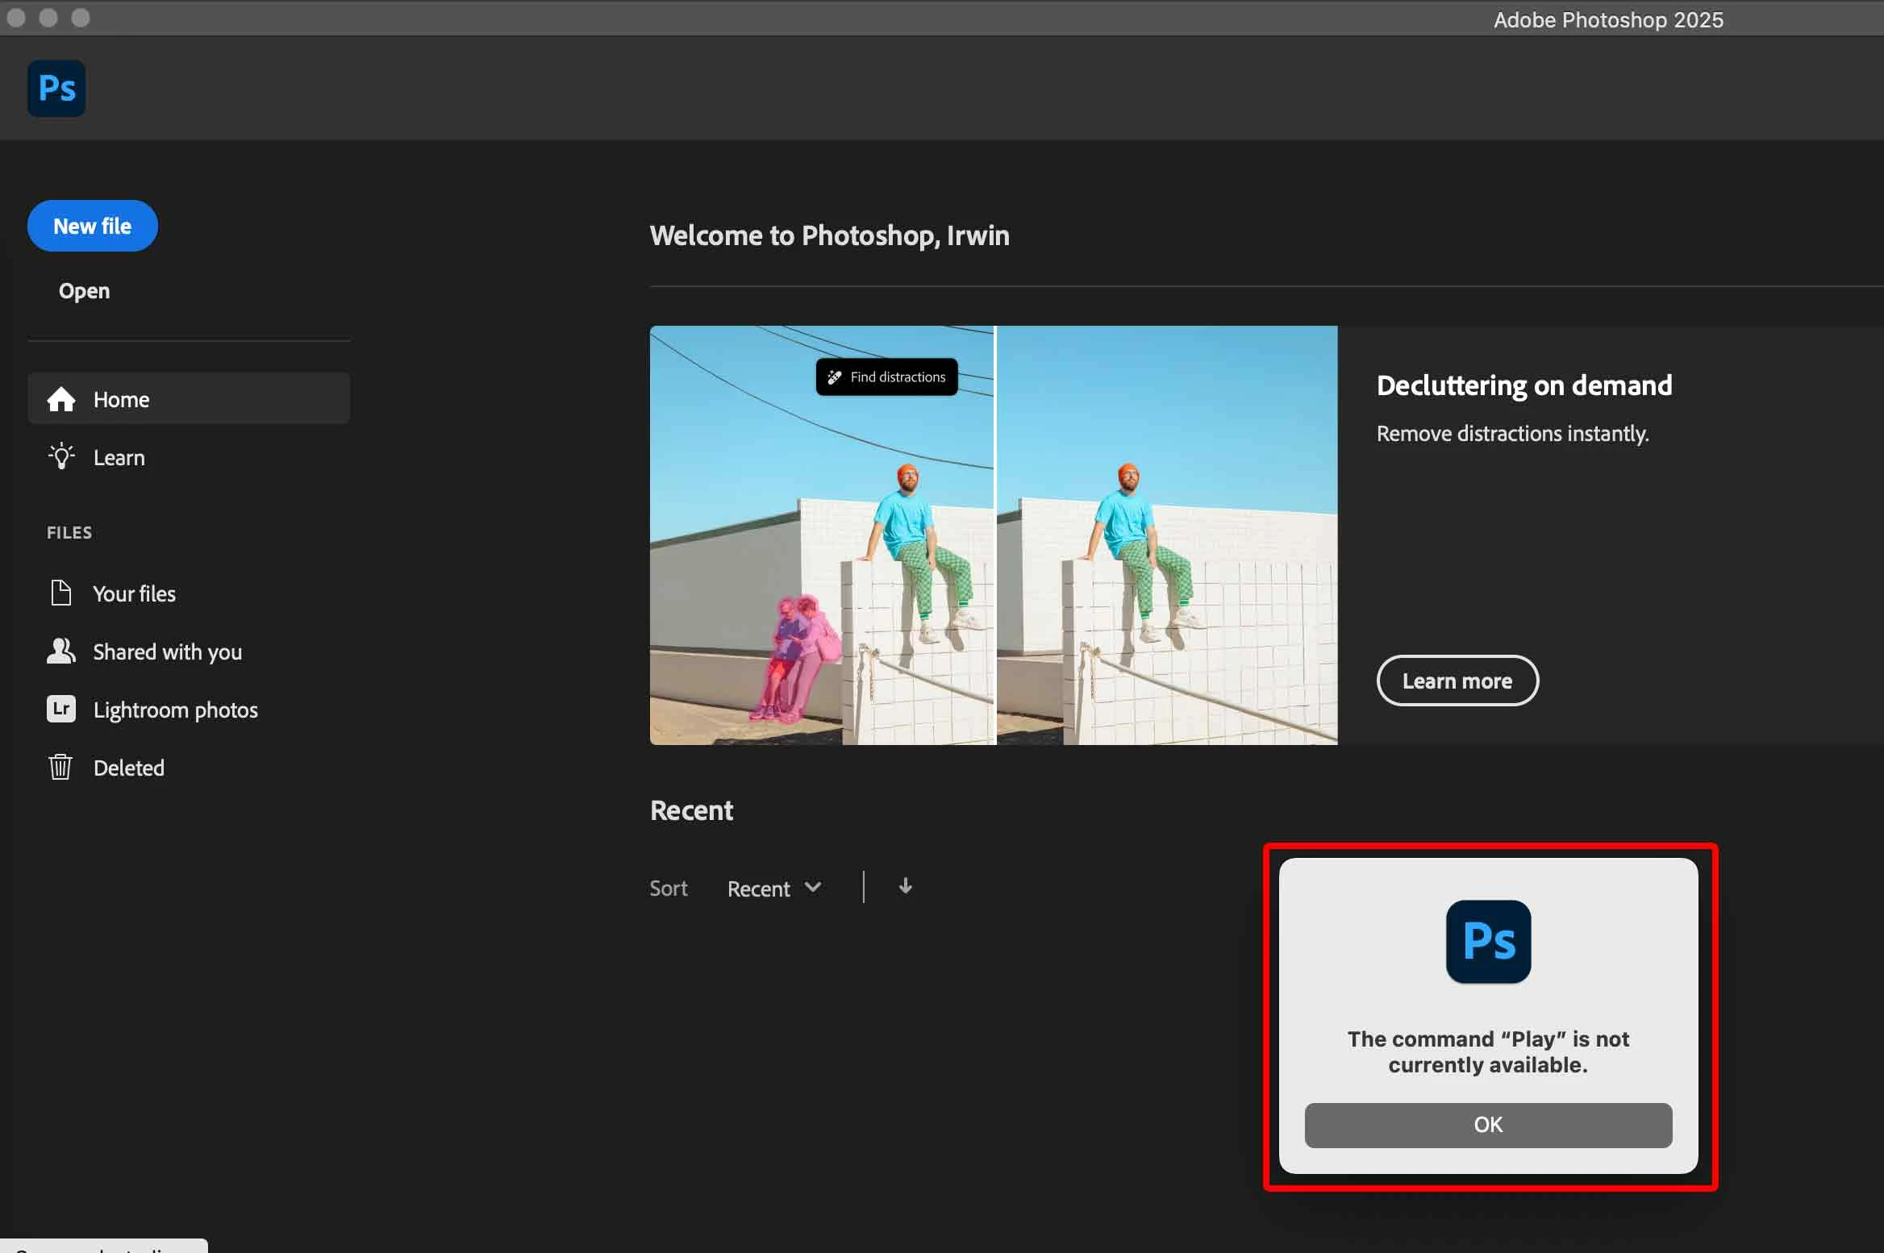The width and height of the screenshot is (1884, 1253).
Task: Click the Learn more button
Action: click(x=1457, y=681)
